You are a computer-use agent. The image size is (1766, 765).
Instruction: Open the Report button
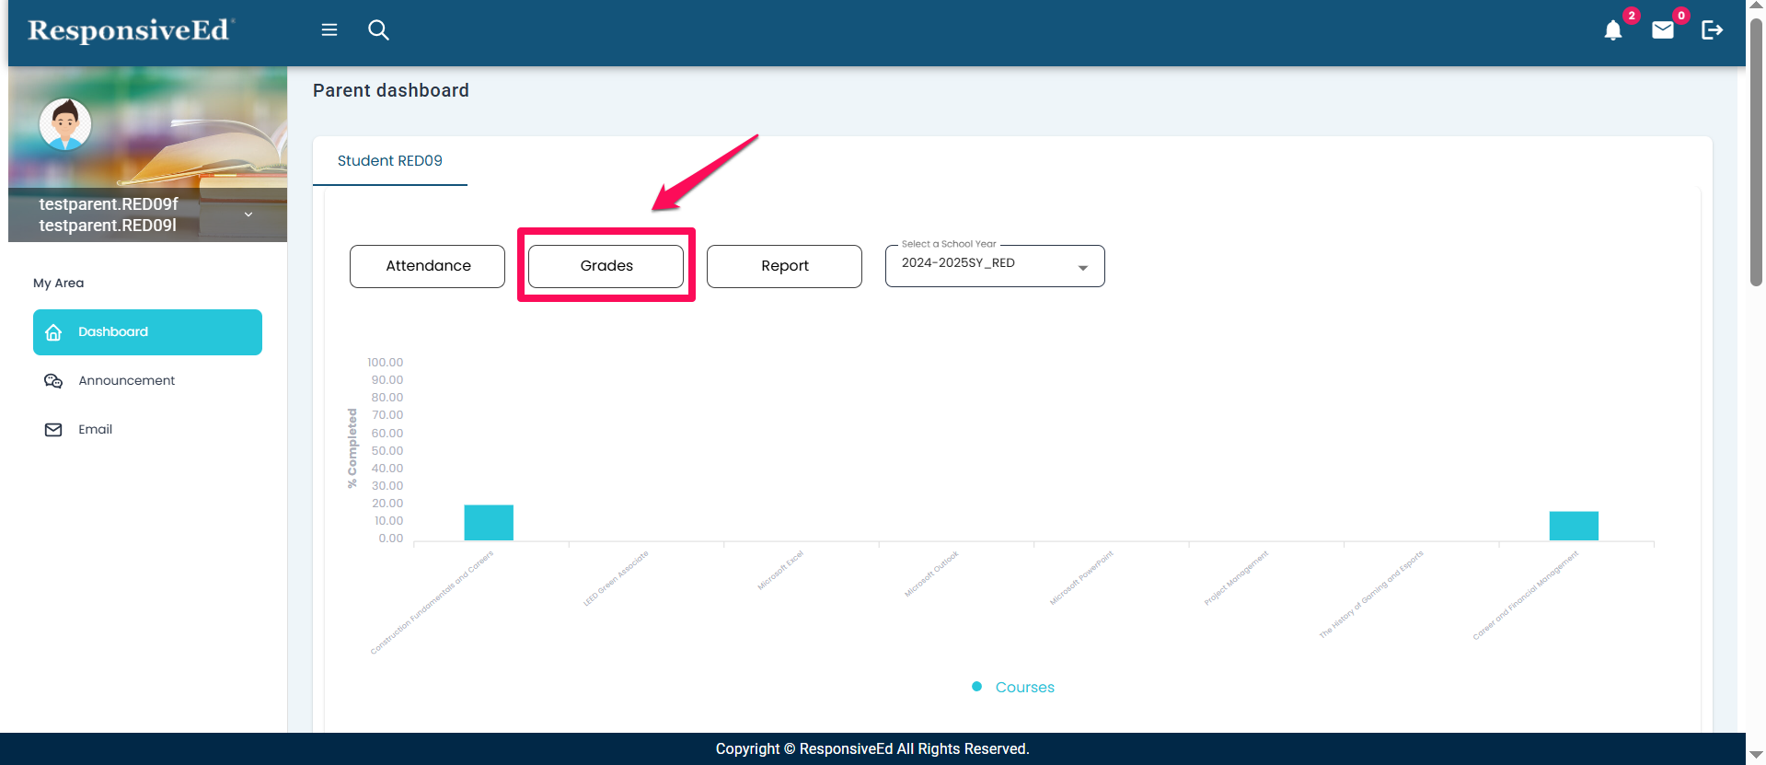[784, 266]
